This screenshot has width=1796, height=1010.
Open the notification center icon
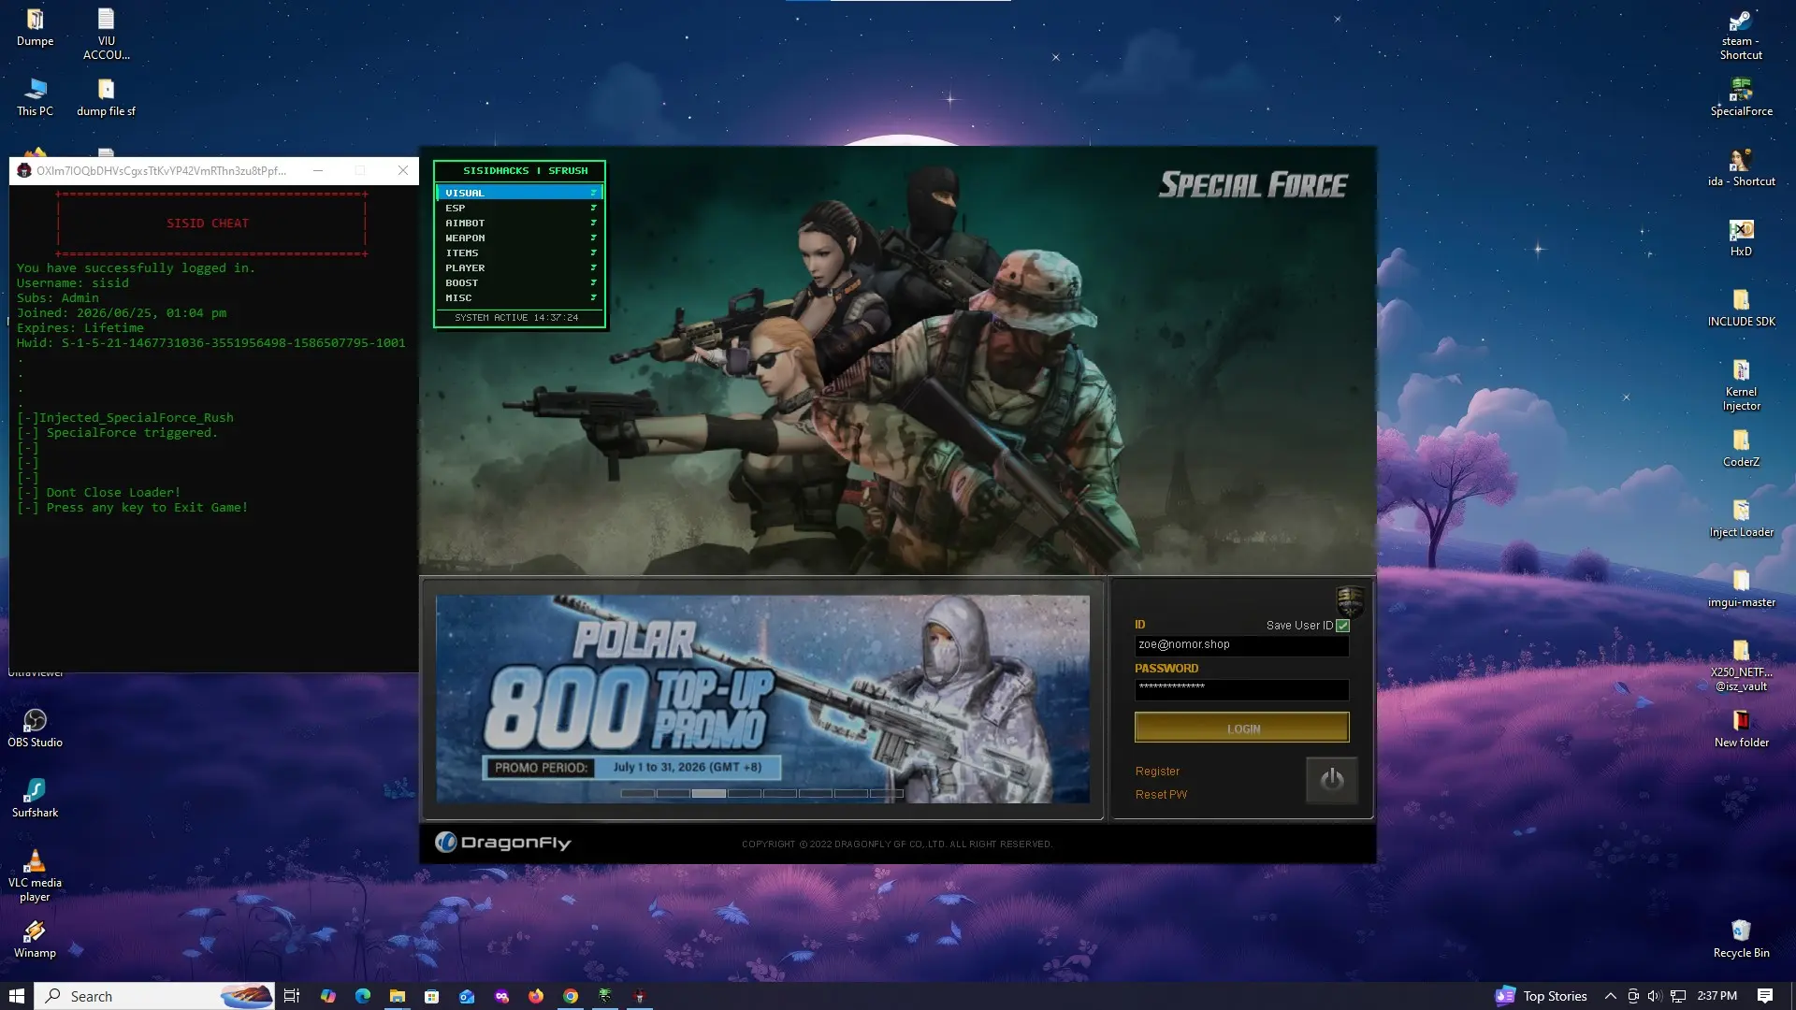(x=1765, y=996)
